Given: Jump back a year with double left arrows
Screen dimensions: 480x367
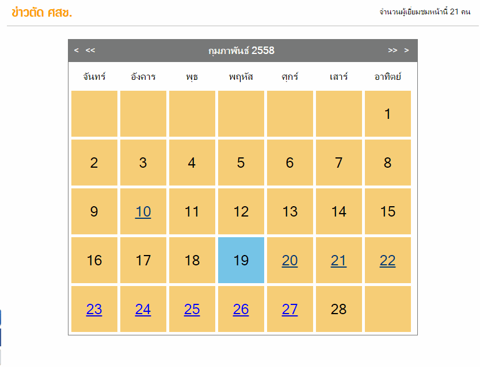Looking at the screenshot, I should point(90,51).
